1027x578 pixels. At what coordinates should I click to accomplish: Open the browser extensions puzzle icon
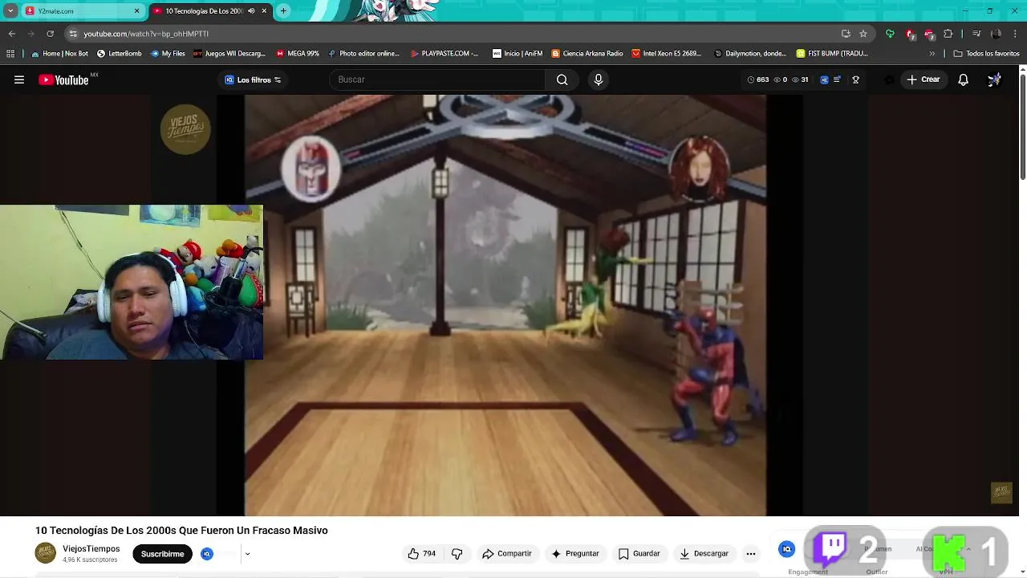coord(948,34)
